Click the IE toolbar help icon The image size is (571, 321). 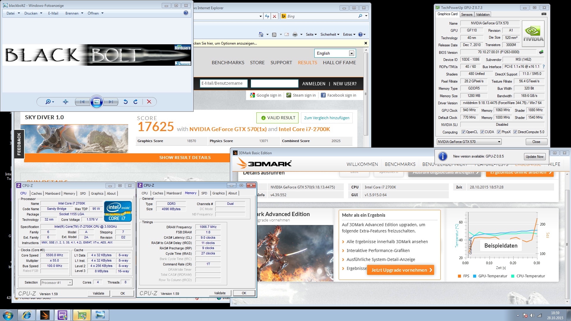pyautogui.click(x=360, y=34)
